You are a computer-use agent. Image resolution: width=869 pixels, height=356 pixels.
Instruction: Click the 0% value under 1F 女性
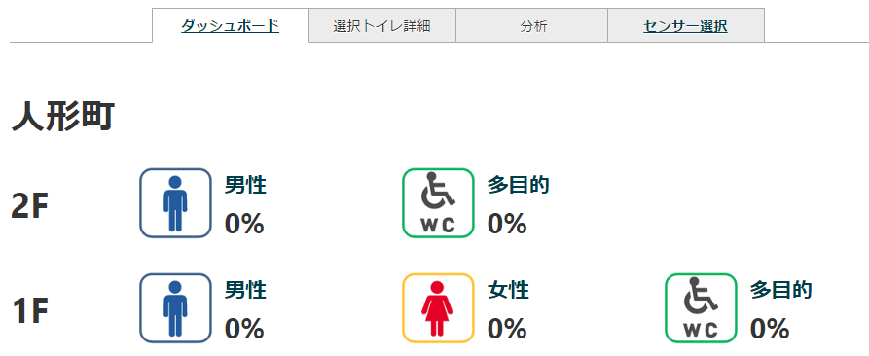pyautogui.click(x=507, y=329)
